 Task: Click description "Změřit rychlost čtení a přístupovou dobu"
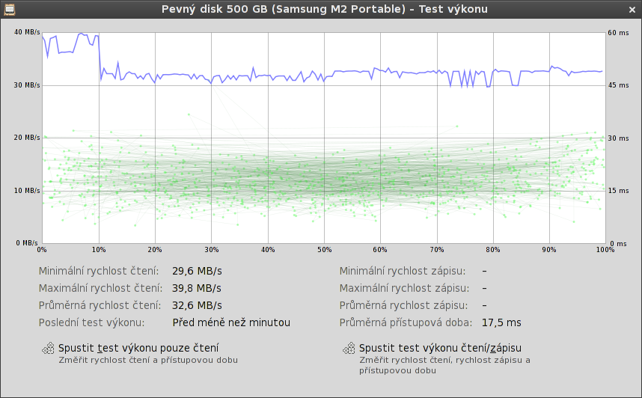[148, 360]
